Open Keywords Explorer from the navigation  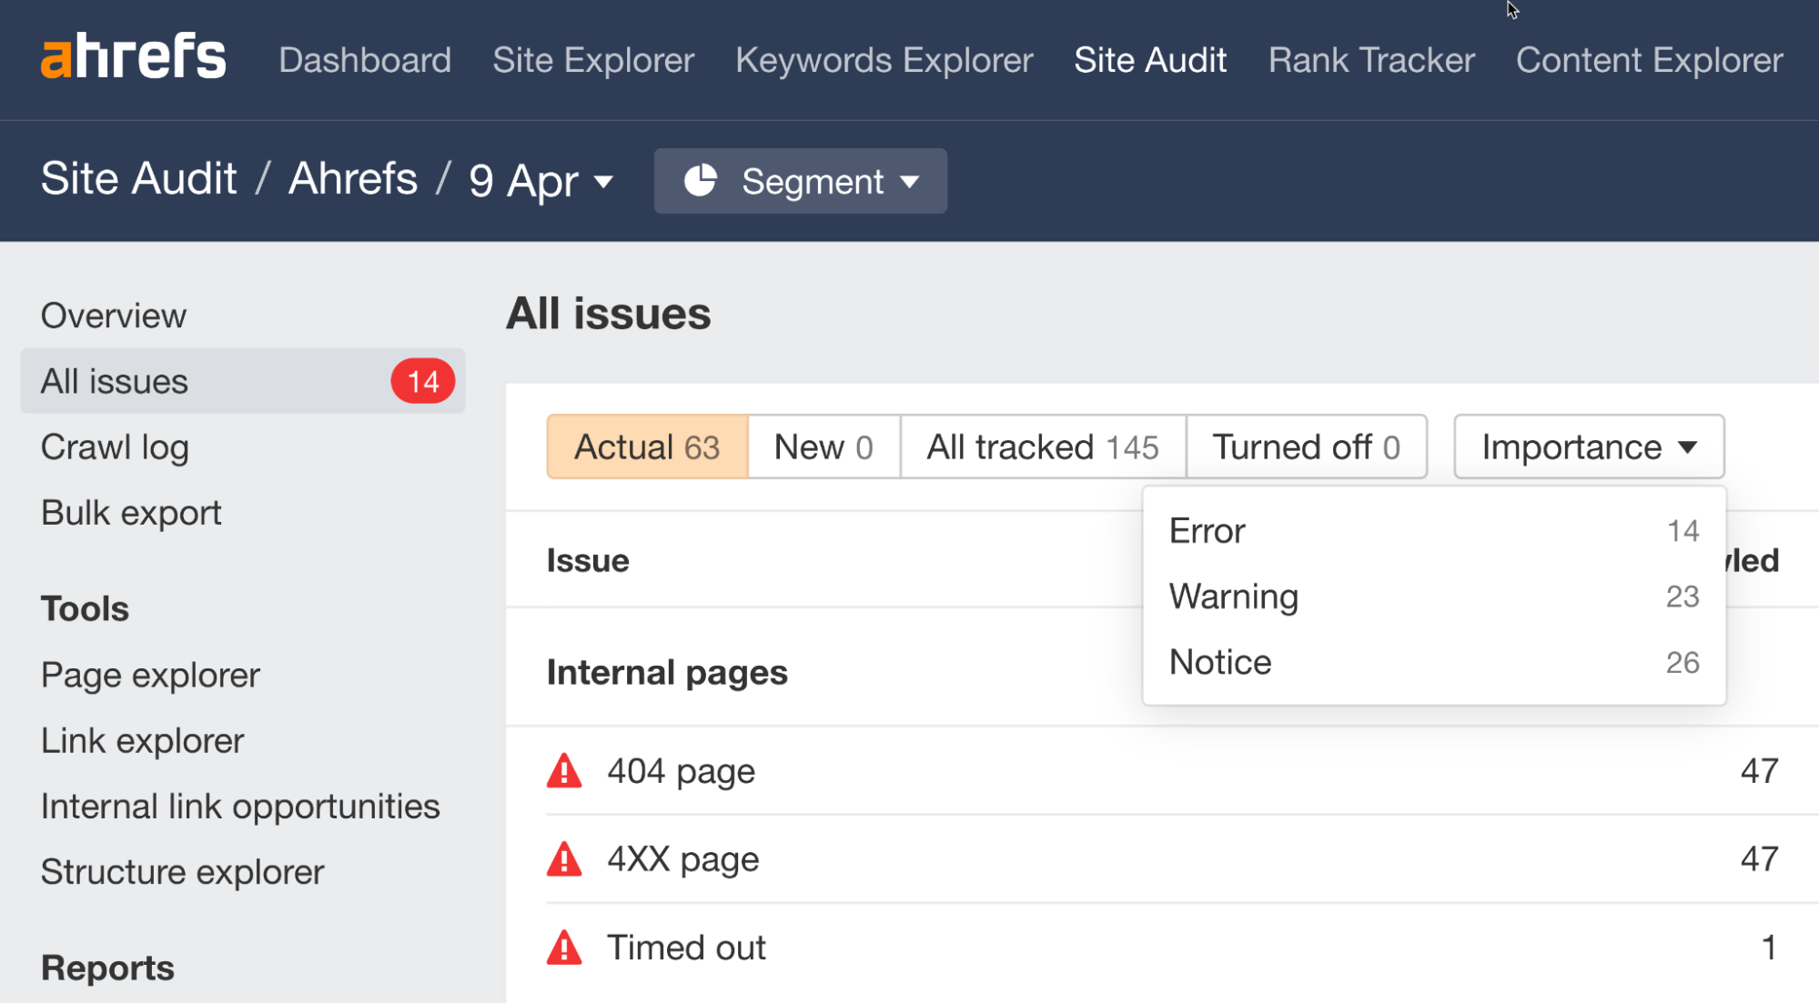884,59
